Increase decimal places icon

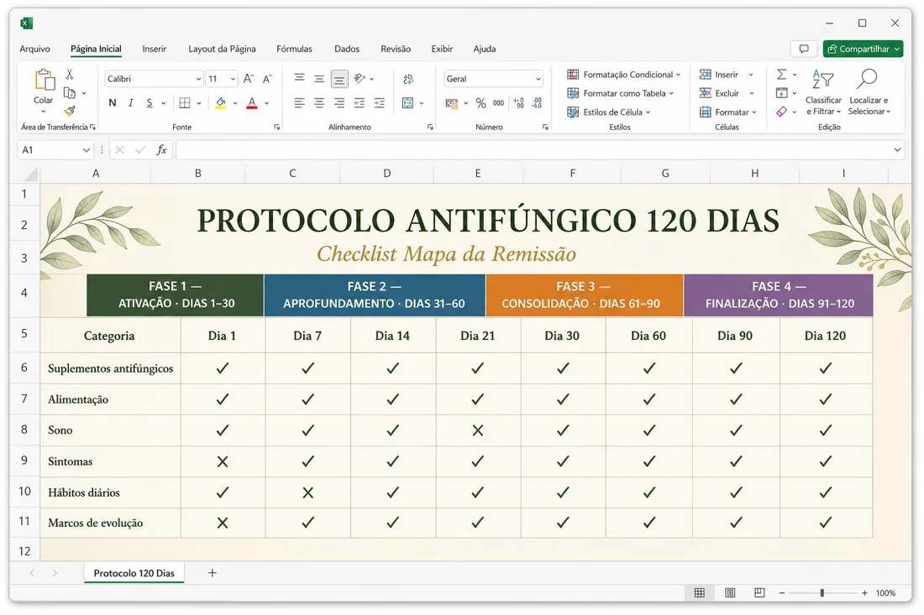tap(518, 103)
